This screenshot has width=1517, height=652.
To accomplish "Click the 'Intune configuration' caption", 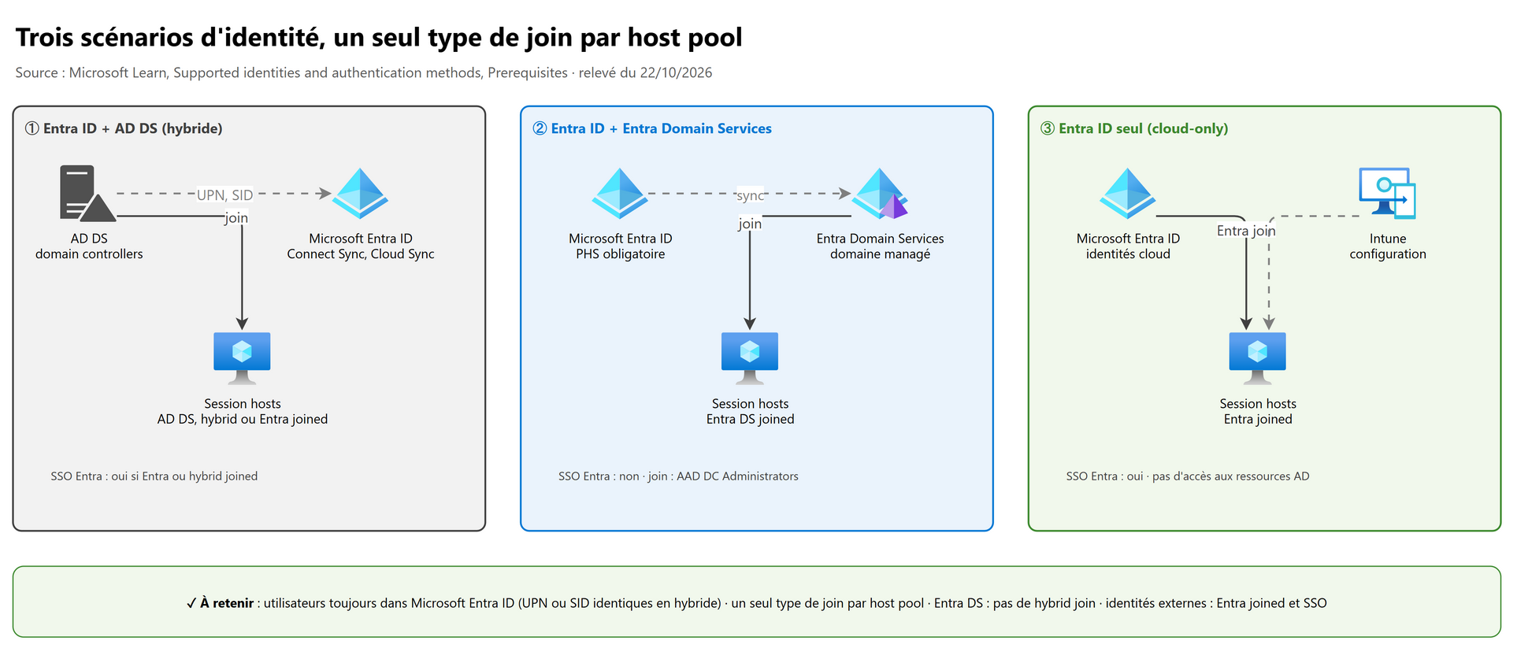I will (x=1388, y=246).
